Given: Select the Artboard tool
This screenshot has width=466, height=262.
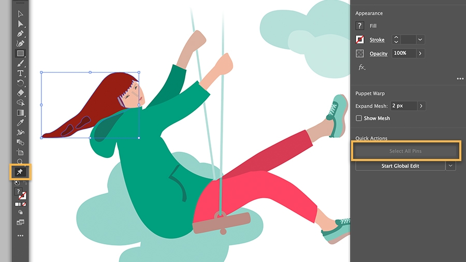Looking at the screenshot, I should pyautogui.click(x=20, y=152).
